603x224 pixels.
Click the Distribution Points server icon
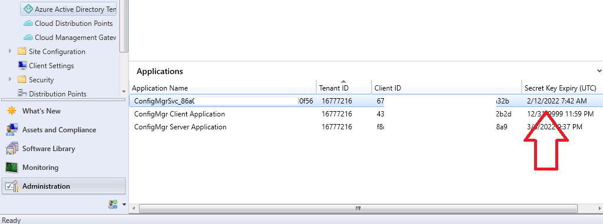pyautogui.click(x=22, y=93)
